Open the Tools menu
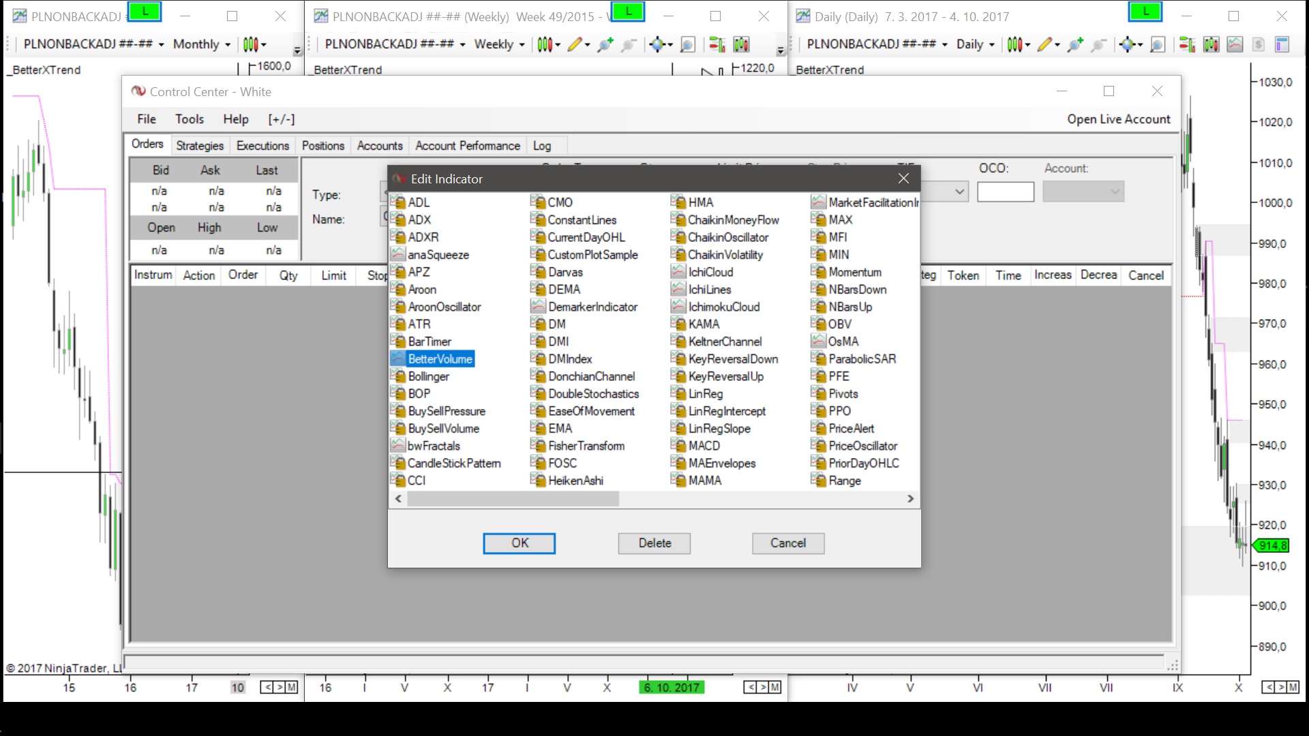This screenshot has width=1309, height=736. click(190, 119)
